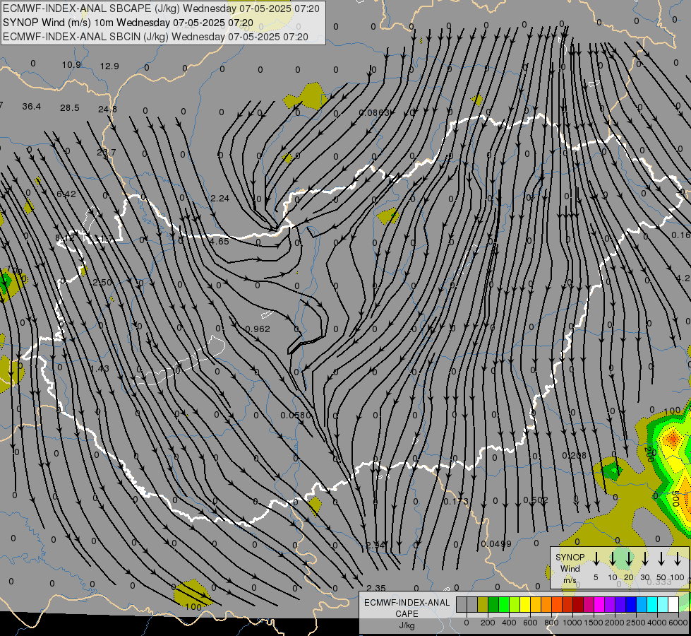Click the wind legend arrow above 10
This screenshot has height=636, width=691.
click(x=612, y=558)
